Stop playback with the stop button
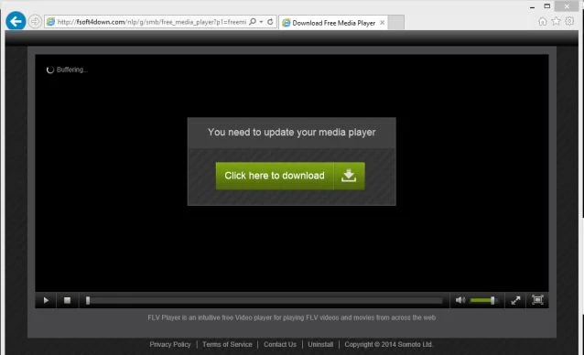584x355 pixels. pos(67,300)
